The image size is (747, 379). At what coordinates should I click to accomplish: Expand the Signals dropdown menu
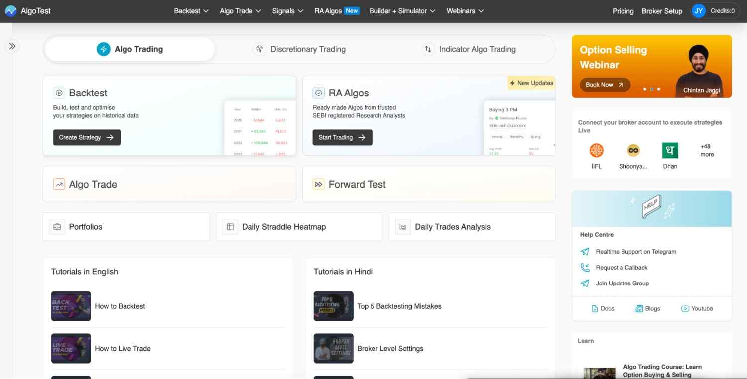[288, 11]
